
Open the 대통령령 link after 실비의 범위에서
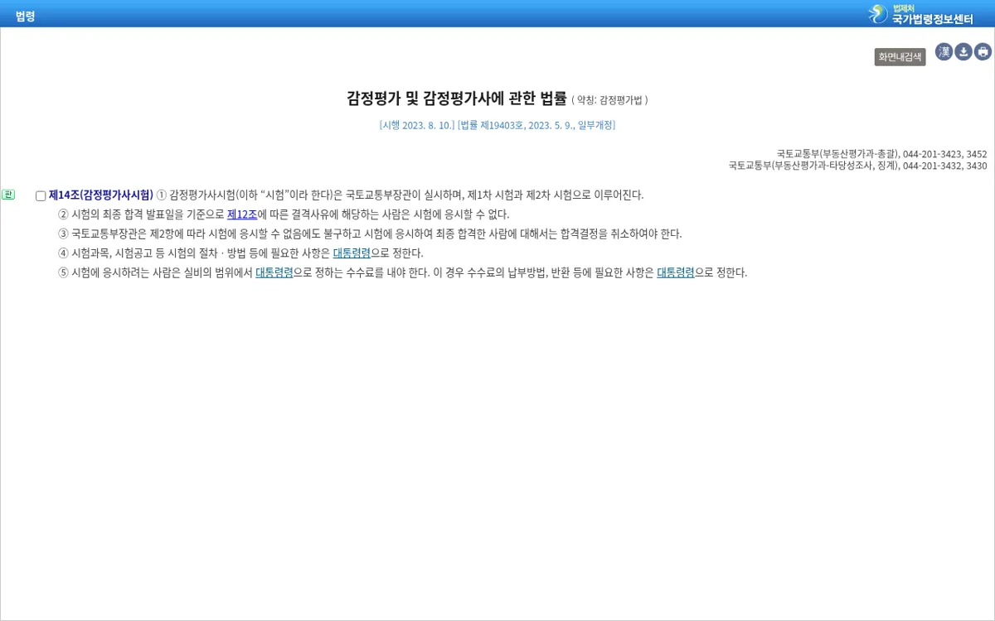[274, 272]
